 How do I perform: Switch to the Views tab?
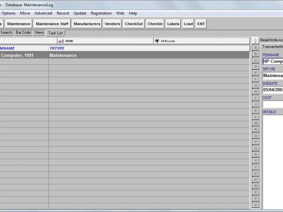[x=39, y=33]
